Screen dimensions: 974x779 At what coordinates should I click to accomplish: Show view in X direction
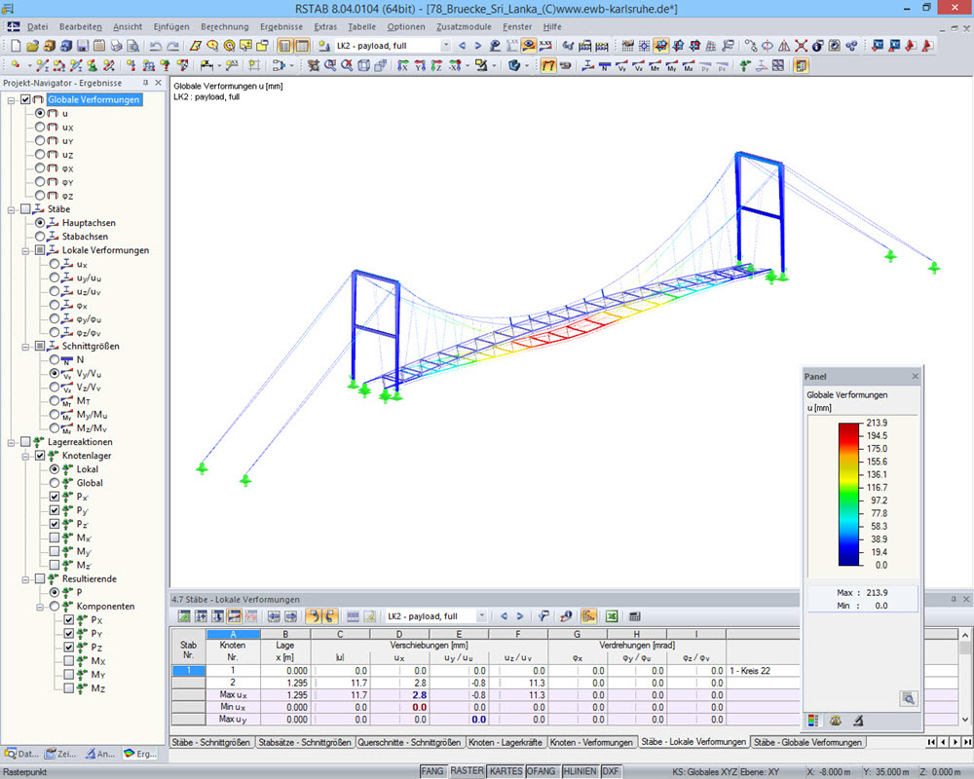click(x=403, y=66)
